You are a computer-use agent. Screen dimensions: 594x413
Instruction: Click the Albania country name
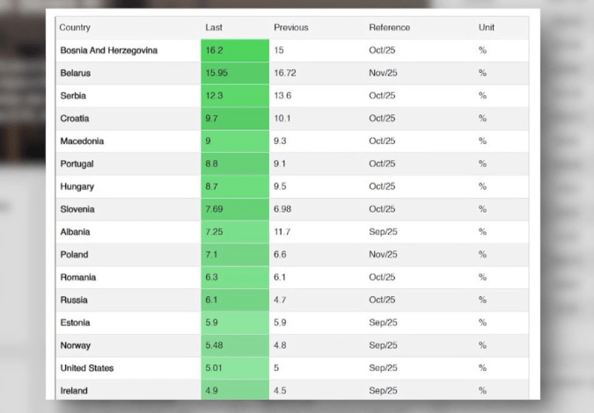[75, 232]
